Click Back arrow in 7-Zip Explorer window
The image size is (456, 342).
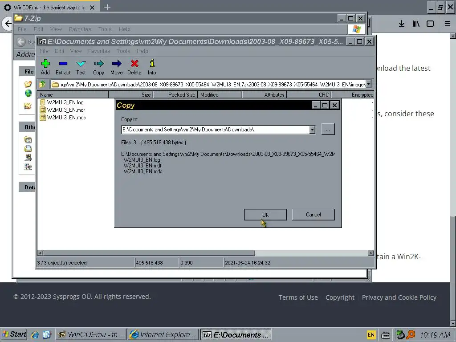tap(21, 42)
